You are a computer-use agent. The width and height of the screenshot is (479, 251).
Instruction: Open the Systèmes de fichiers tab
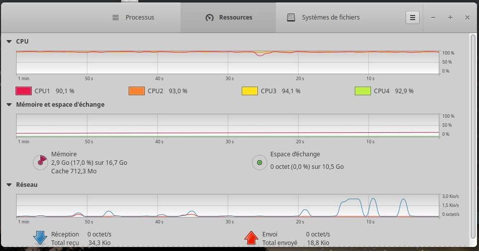(323, 18)
